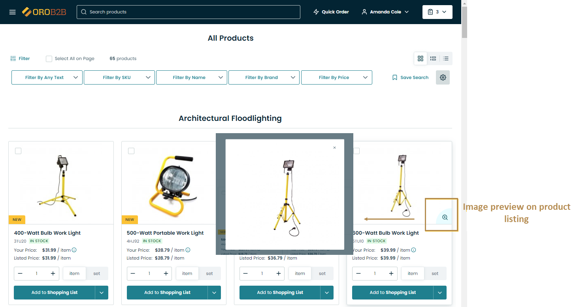577x307 pixels.
Task: Open filter settings gear icon
Action: pyautogui.click(x=443, y=77)
